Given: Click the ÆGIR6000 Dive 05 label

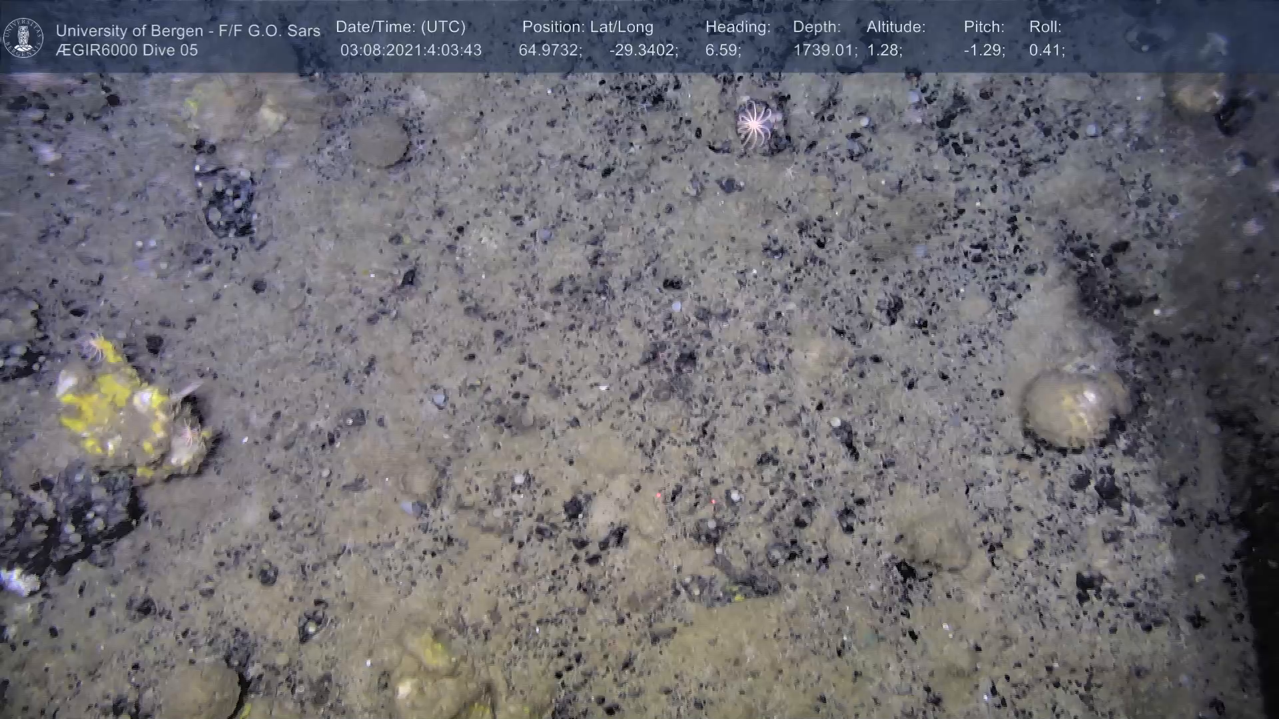Looking at the screenshot, I should click(127, 51).
